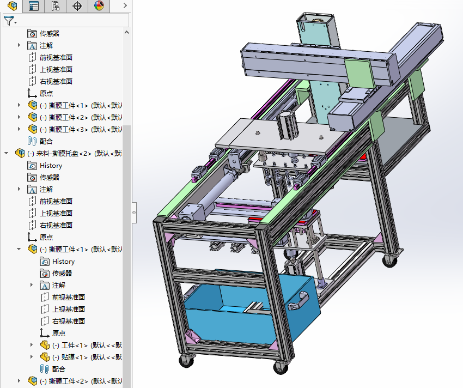
Task: Select 原点 under expanded 撕膜工件<1>
Action: pos(52,333)
